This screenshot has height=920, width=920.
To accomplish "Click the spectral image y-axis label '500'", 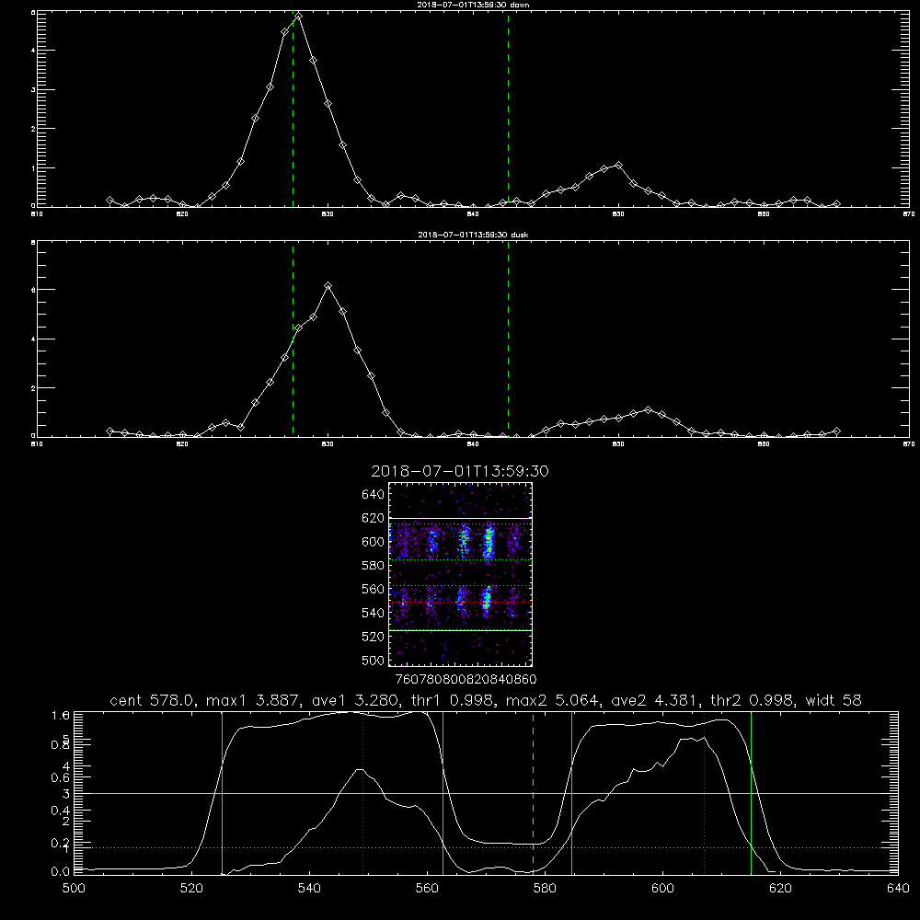I will click(x=374, y=660).
